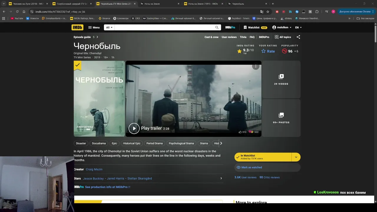377x212 pixels.
Task: Toggle the watchlist ribbon on the poster
Action: [77, 65]
